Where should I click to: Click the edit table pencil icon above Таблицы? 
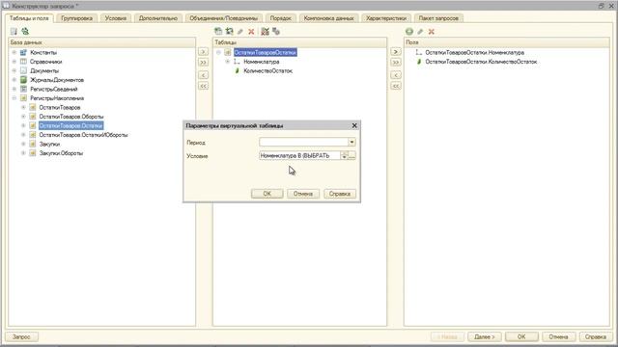tap(240, 32)
